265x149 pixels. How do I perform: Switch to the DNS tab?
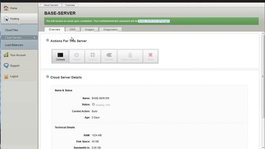tap(72, 29)
